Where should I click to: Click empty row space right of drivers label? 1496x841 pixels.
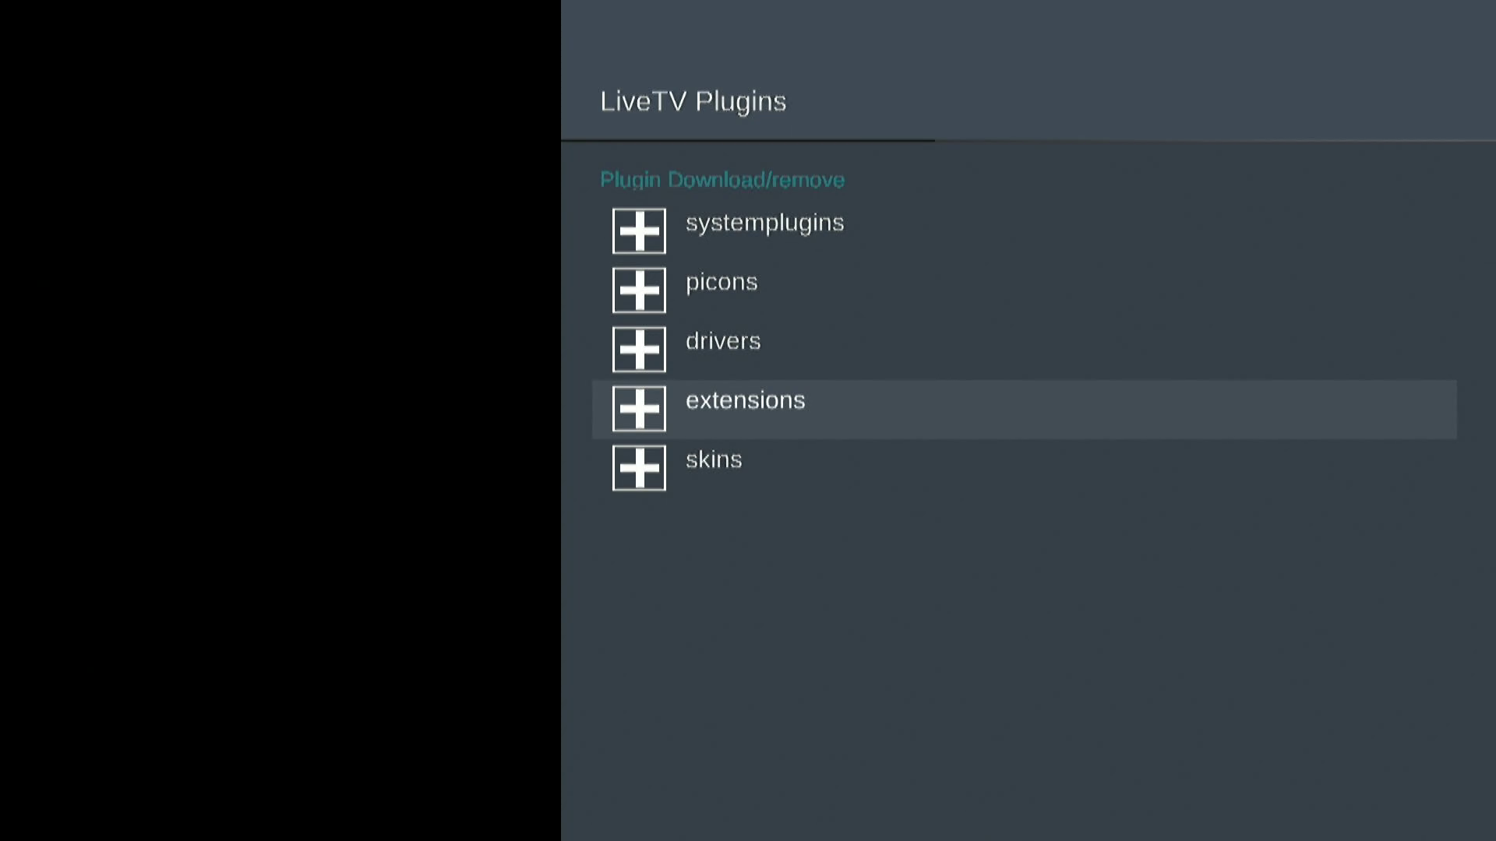tap(1169, 349)
